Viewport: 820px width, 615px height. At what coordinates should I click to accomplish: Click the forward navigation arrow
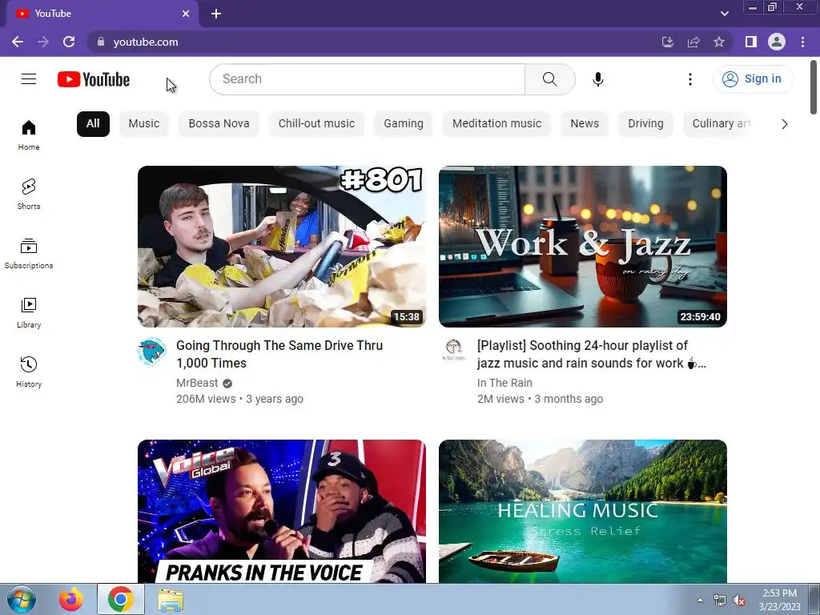43,42
